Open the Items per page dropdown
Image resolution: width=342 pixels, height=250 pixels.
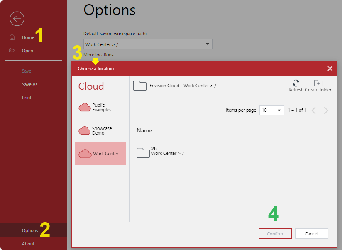tap(271, 110)
